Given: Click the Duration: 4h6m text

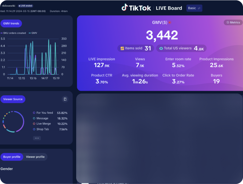Looking at the screenshot, I should point(58,11).
